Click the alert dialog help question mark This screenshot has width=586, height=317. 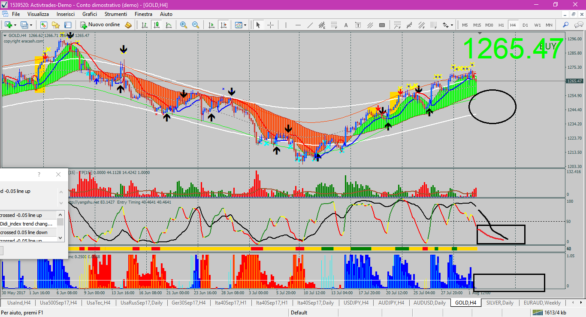tap(39, 174)
